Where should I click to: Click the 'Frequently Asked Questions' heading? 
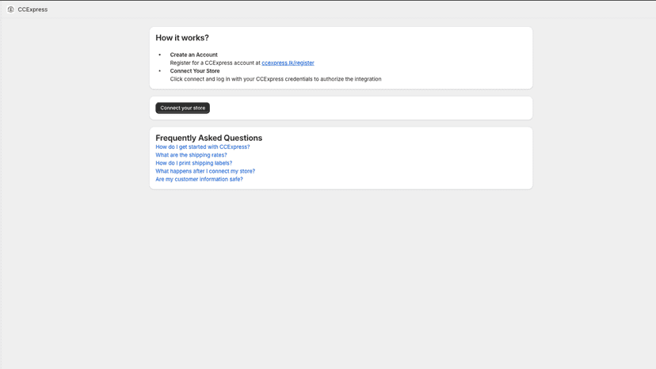pos(209,138)
